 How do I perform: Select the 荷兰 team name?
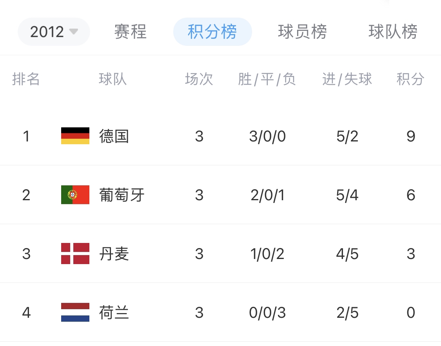[114, 313]
